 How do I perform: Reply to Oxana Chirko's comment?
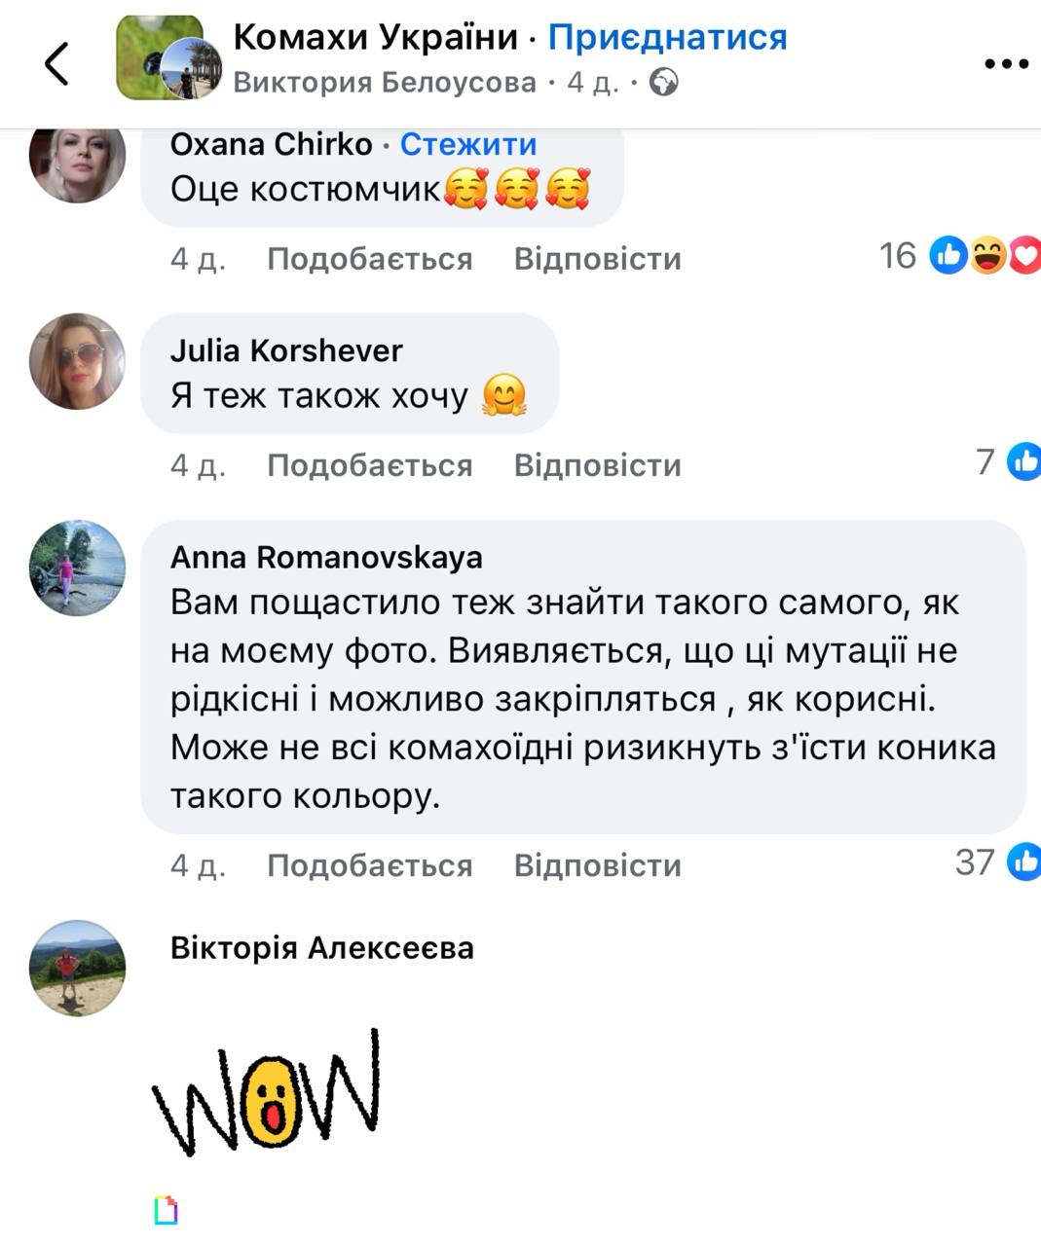tap(598, 259)
